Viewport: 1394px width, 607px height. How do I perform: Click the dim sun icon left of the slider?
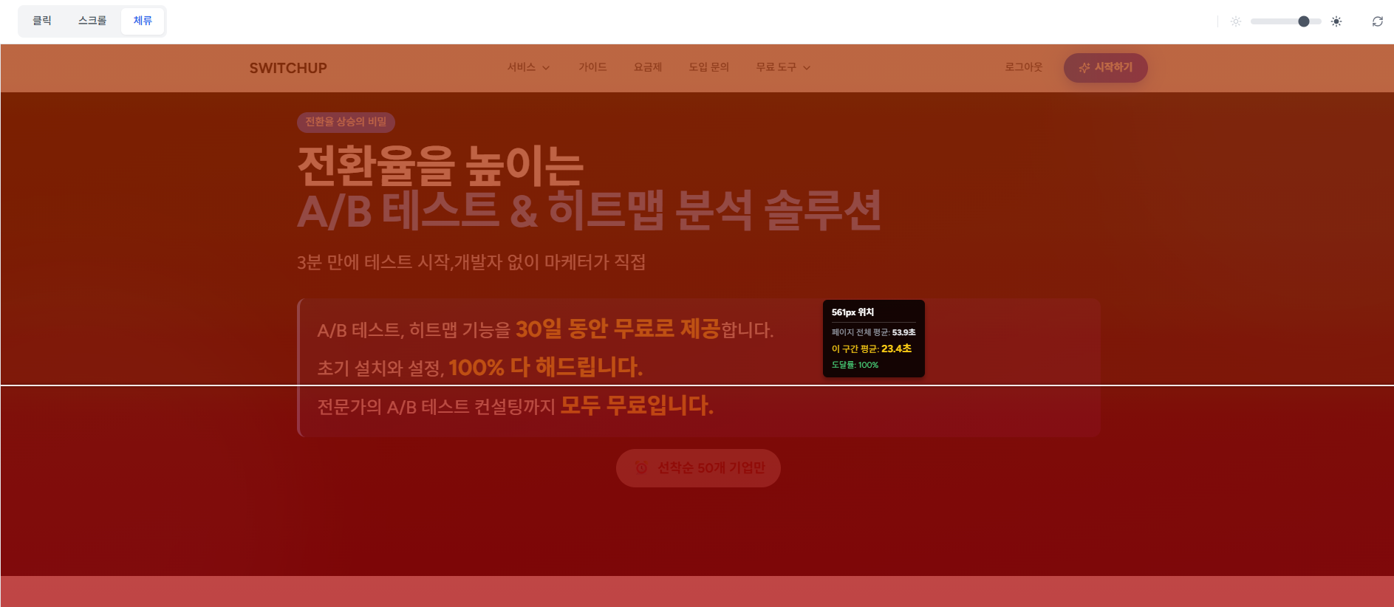1235,21
